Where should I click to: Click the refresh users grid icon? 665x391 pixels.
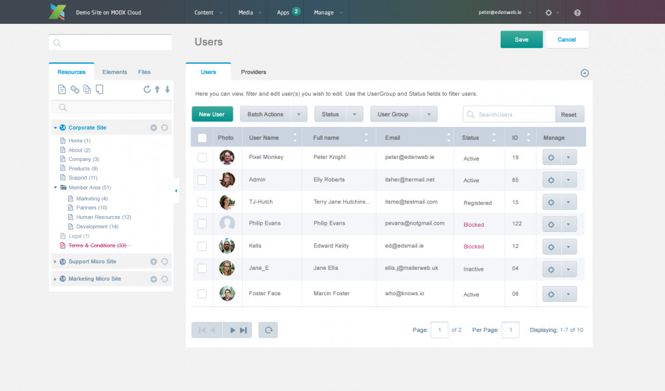(268, 330)
